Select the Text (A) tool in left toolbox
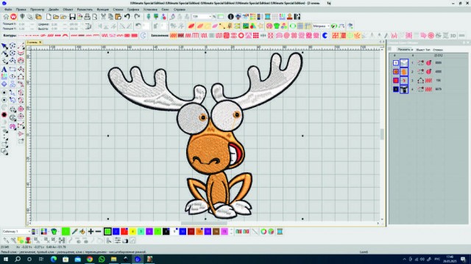Screen dimensions: 471x264 [x=4, y=69]
